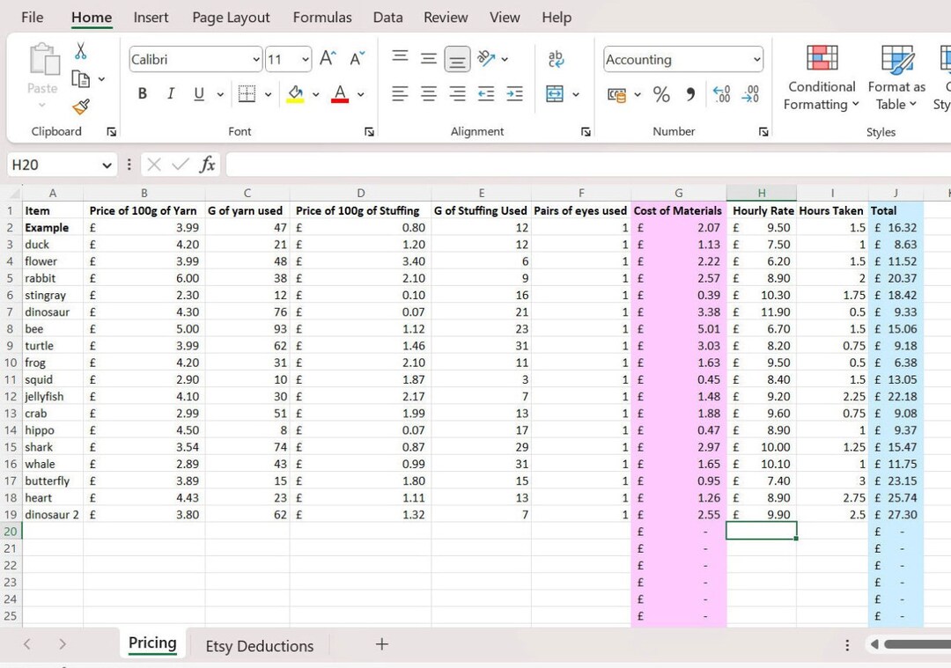This screenshot has height=668, width=951.
Task: Apply Percent Style formatting
Action: (661, 94)
